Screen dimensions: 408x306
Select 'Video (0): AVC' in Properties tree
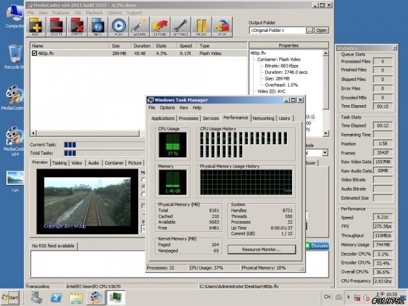(272, 91)
